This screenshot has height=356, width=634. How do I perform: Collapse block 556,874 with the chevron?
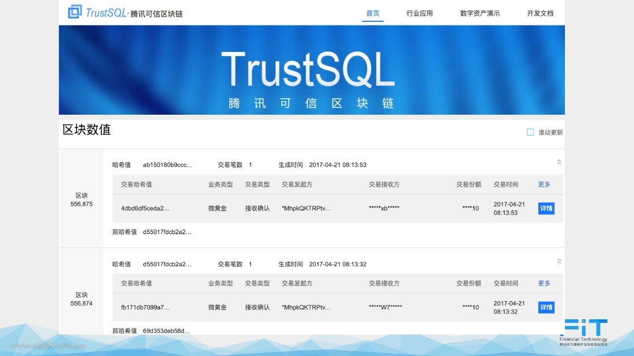point(559,262)
